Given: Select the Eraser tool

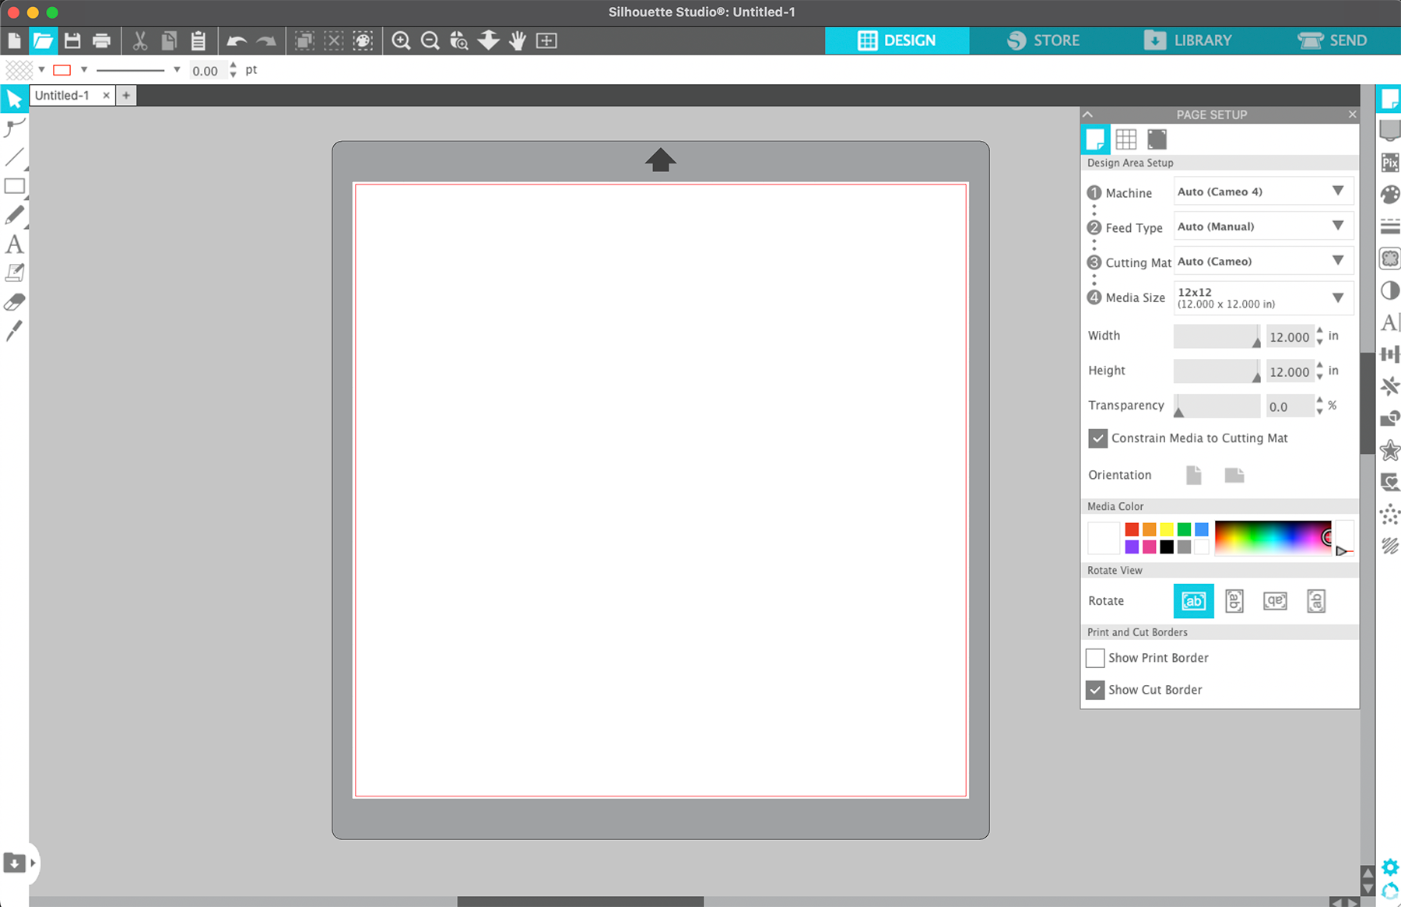Looking at the screenshot, I should tap(14, 302).
